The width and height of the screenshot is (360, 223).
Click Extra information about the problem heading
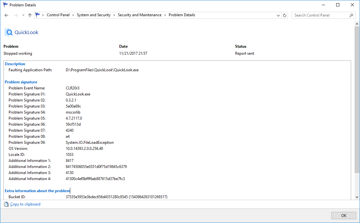click(37, 191)
